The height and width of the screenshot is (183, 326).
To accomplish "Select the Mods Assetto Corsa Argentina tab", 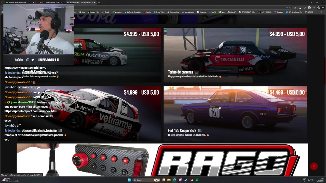I will point(81,3).
